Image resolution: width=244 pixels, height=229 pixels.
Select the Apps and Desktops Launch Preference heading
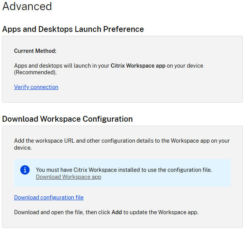click(x=73, y=29)
